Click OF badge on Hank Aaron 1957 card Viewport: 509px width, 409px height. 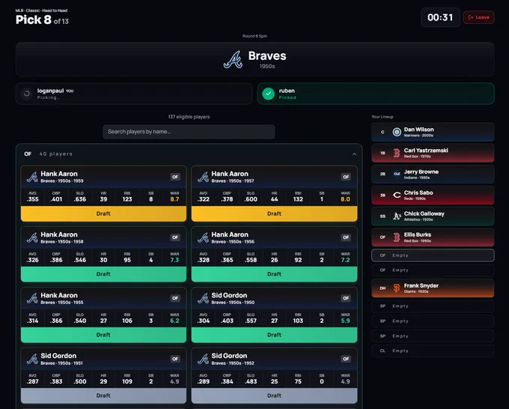(346, 177)
